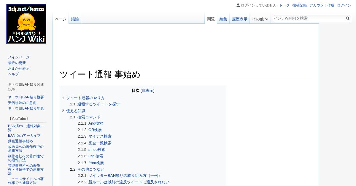356x186 pixels.
Task: Click アカウント作成 link
Action: [322, 5]
